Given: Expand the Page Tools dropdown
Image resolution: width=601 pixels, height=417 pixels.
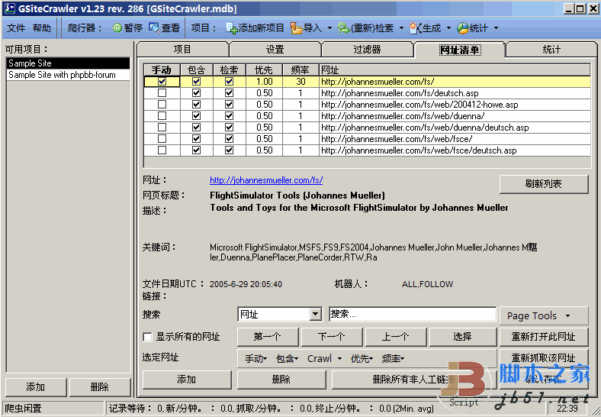Looking at the screenshot, I should pyautogui.click(x=544, y=315).
